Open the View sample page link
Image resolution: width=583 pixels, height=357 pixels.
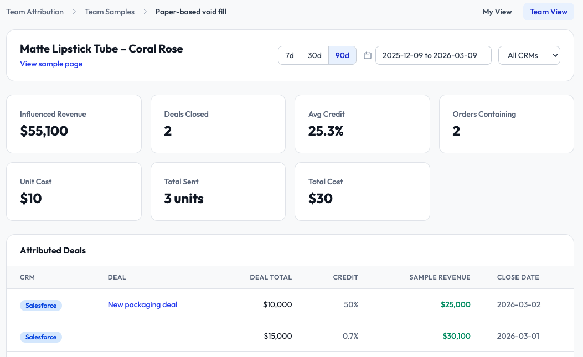(51, 64)
